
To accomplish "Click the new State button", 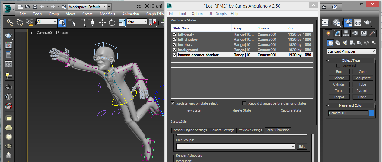I will (193, 110).
